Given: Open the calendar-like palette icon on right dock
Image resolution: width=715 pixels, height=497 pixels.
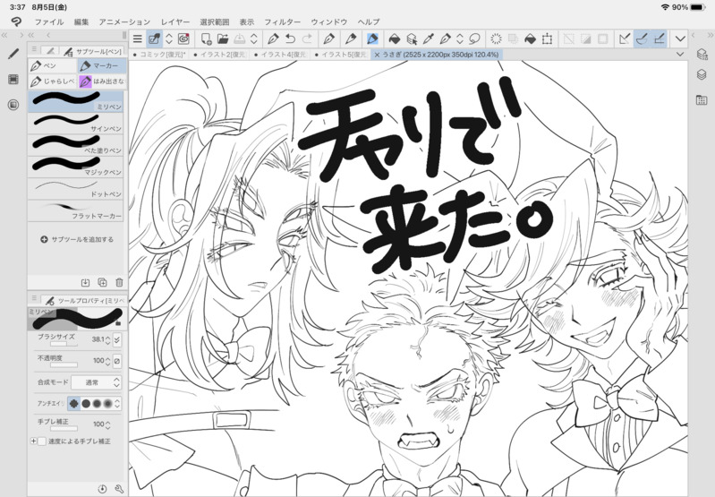Looking at the screenshot, I should [x=702, y=100].
